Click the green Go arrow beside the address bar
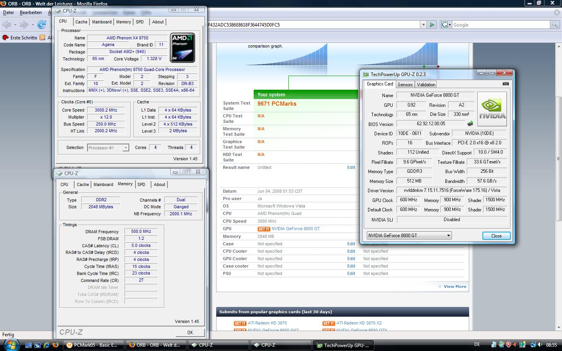The height and width of the screenshot is (351, 562). [x=432, y=25]
